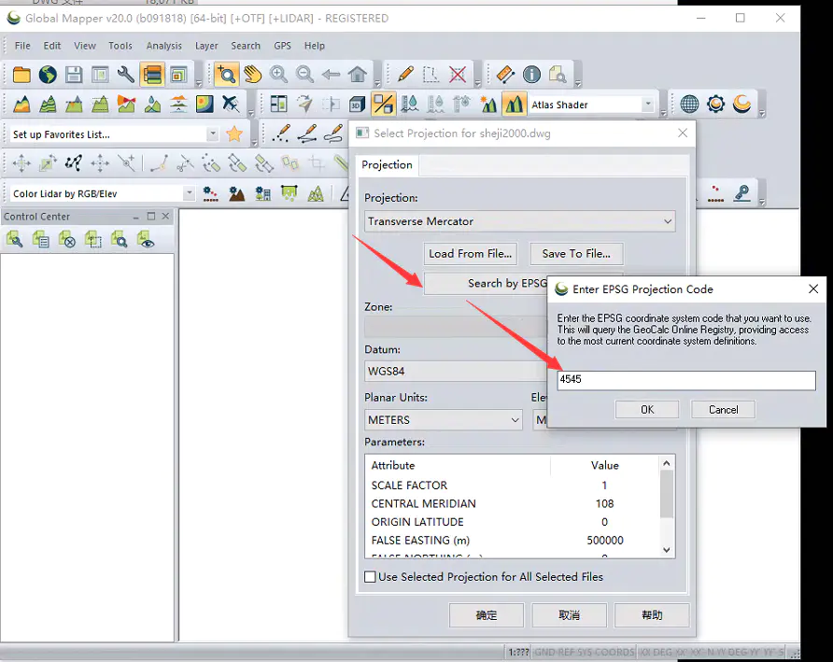Click the Zoom Out magnifier icon
Viewport: 833px width, 662px height.
(304, 75)
